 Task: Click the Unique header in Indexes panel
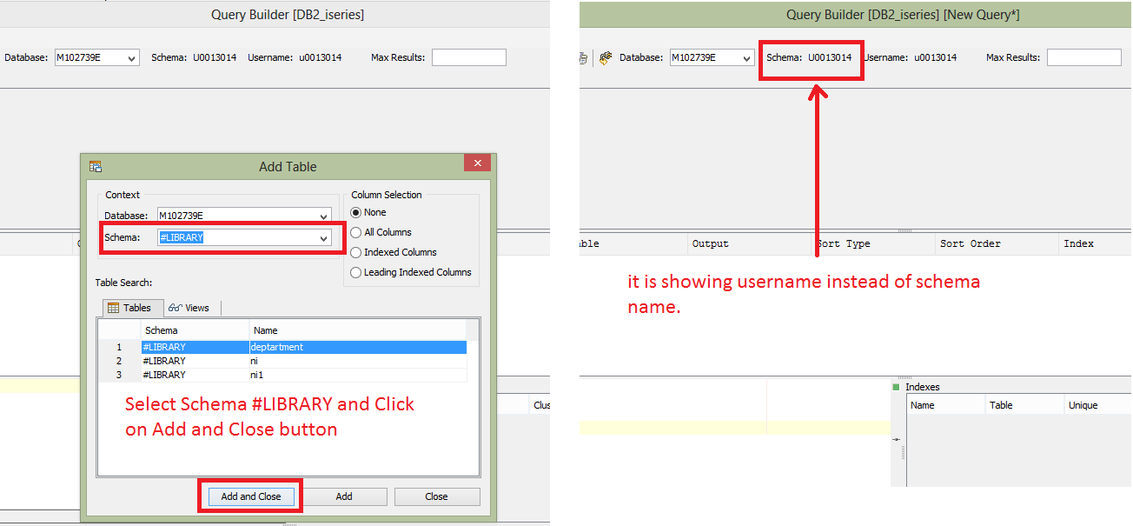[1098, 405]
